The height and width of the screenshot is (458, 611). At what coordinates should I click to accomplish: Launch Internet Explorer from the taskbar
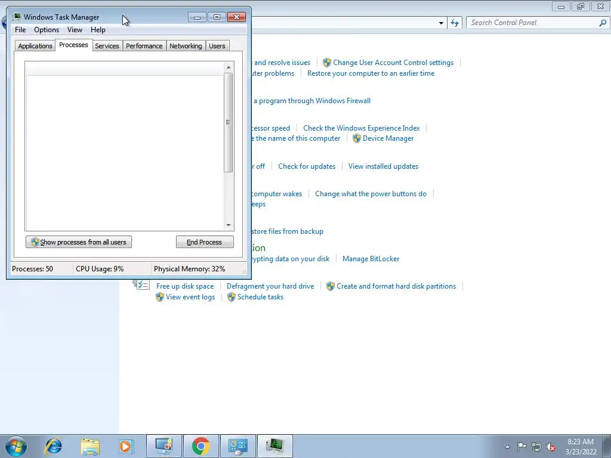click(x=53, y=446)
